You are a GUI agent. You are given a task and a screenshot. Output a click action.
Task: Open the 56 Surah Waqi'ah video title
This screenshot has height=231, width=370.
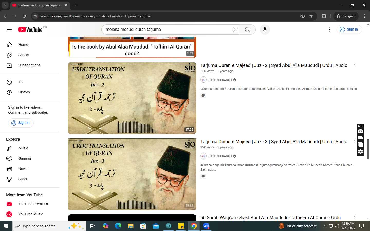271,218
